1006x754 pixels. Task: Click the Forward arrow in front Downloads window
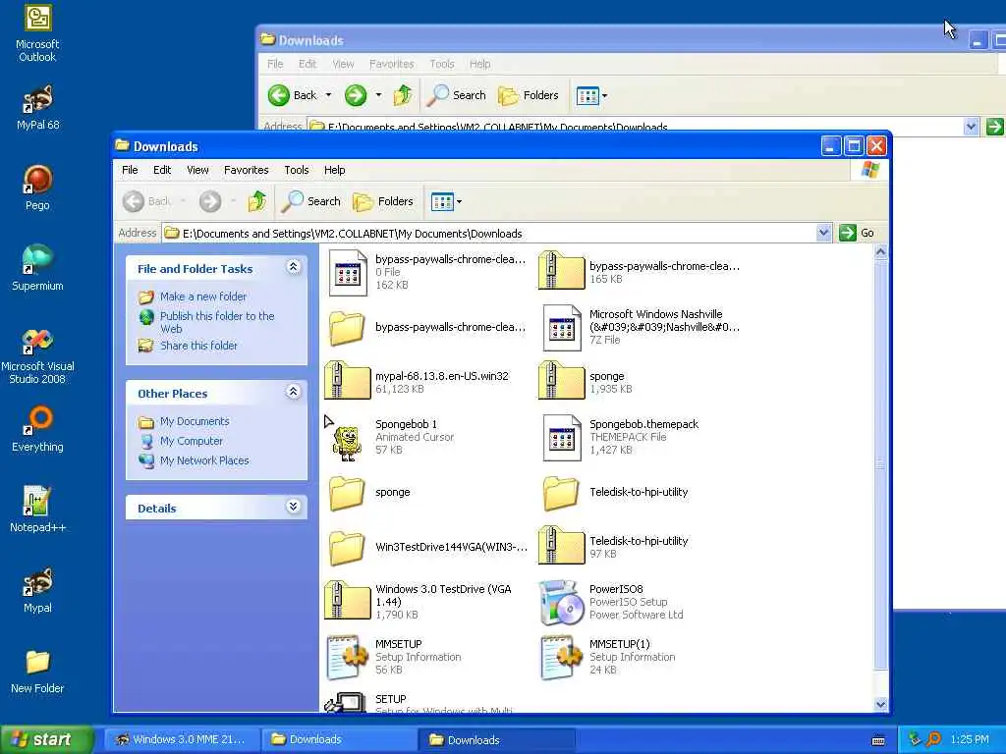click(210, 201)
